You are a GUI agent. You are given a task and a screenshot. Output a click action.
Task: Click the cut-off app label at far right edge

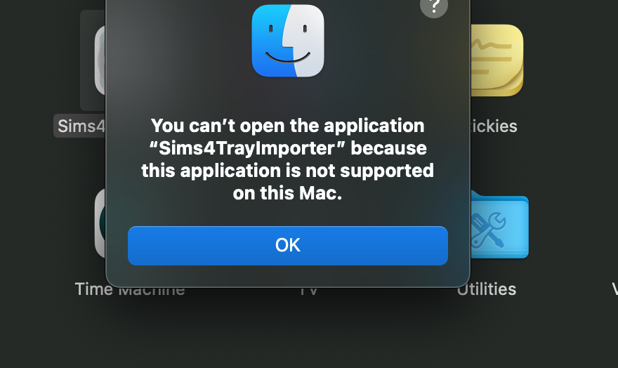click(x=615, y=289)
